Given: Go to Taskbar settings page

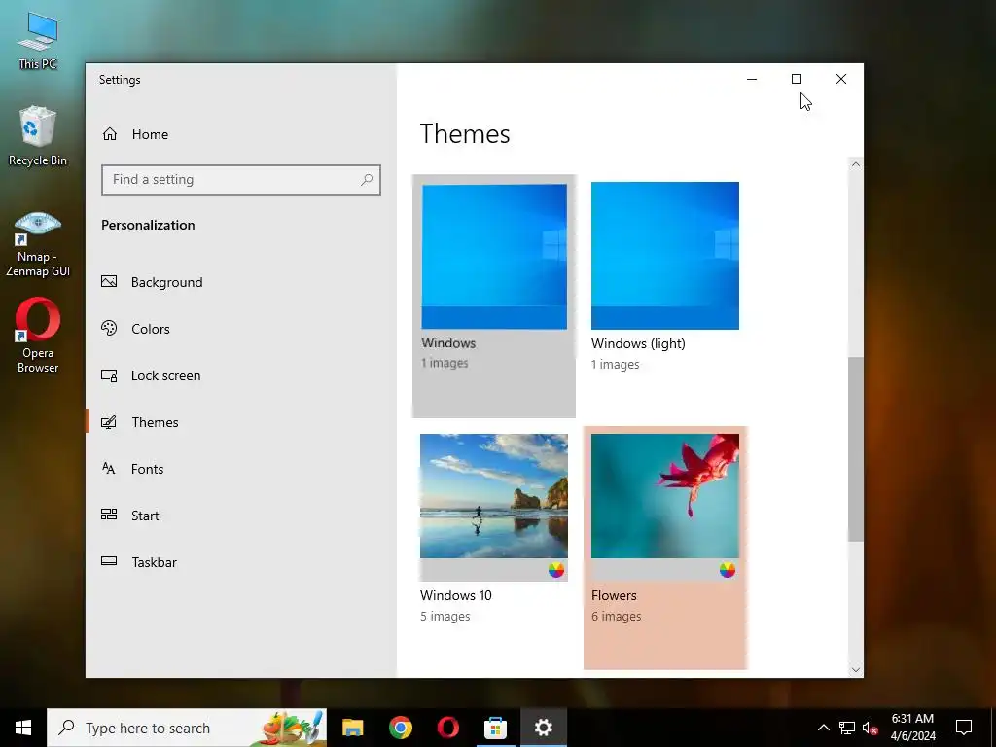Looking at the screenshot, I should pos(154,562).
